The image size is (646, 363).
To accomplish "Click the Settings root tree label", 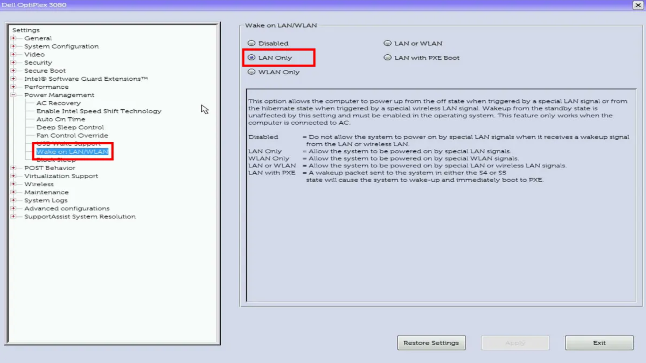I will [x=26, y=30].
